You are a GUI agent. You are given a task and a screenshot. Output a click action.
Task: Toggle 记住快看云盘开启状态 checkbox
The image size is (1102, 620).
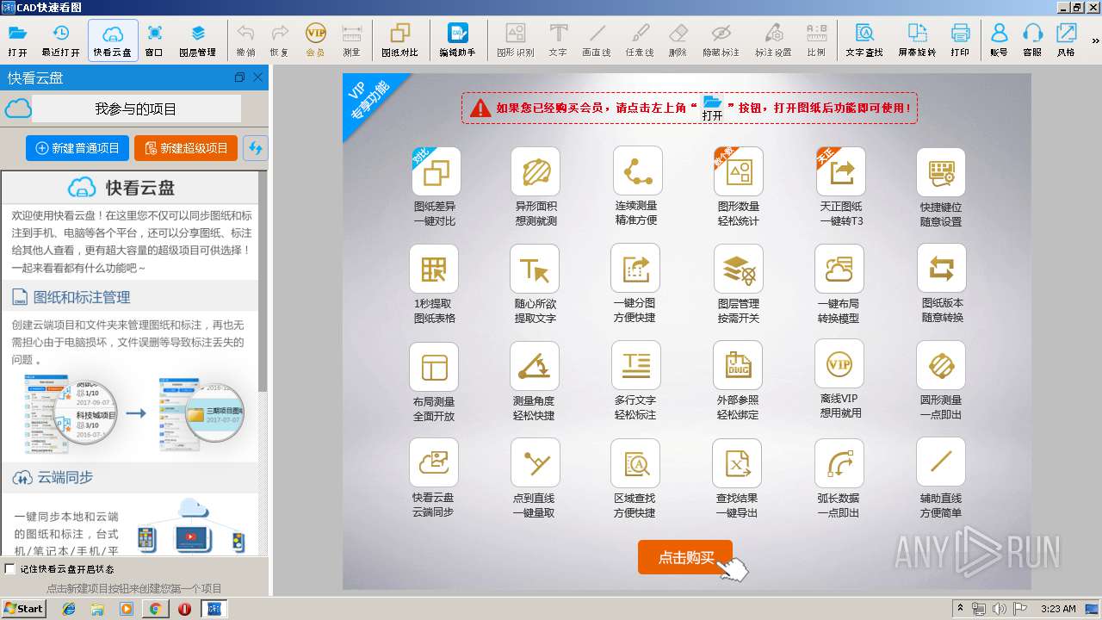10,568
